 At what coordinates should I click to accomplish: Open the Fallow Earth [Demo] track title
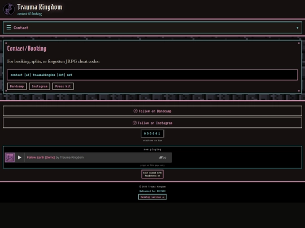pos(41,158)
